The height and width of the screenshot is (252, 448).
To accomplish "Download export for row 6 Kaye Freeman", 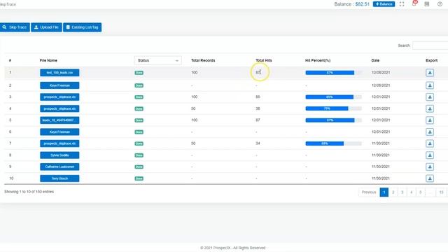I will click(x=430, y=132).
